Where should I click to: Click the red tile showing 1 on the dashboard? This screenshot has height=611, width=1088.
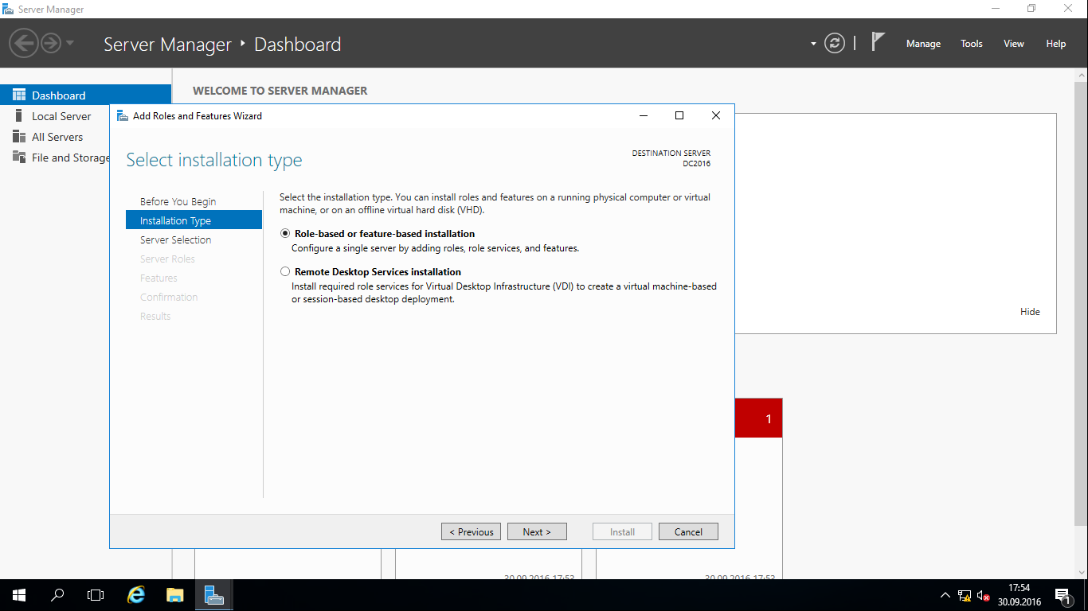(758, 418)
